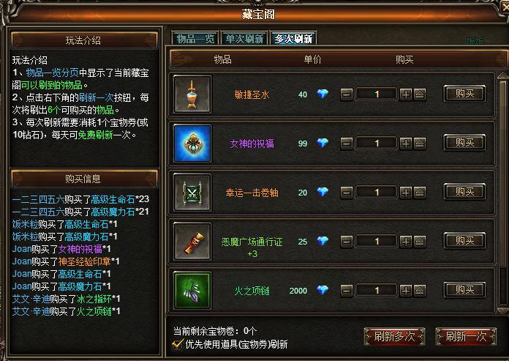
Task: Click the 敏捷圣水 potion item icon
Action: coord(192,94)
